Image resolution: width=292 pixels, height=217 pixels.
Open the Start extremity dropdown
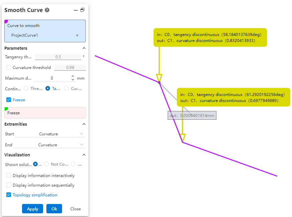(50, 134)
